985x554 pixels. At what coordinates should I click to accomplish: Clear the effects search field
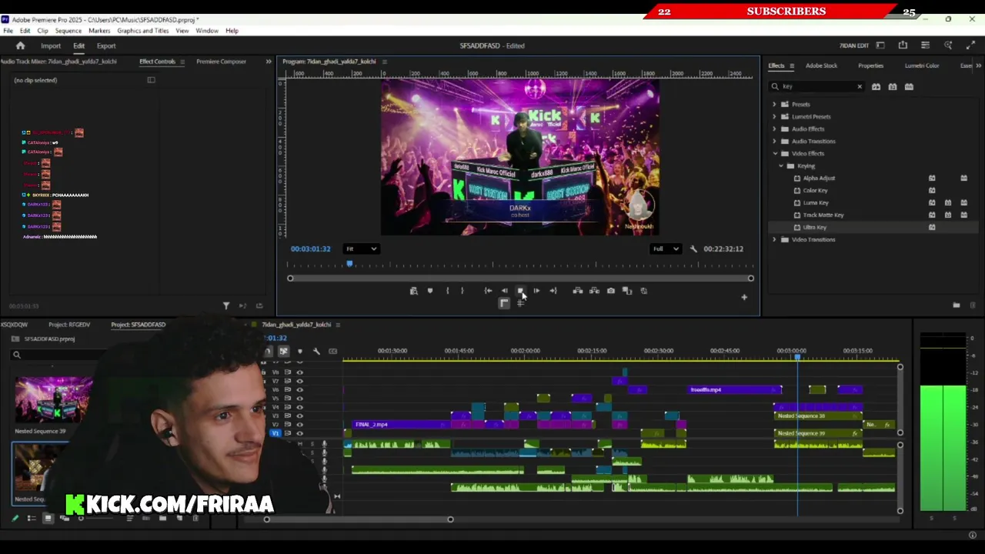pyautogui.click(x=860, y=87)
